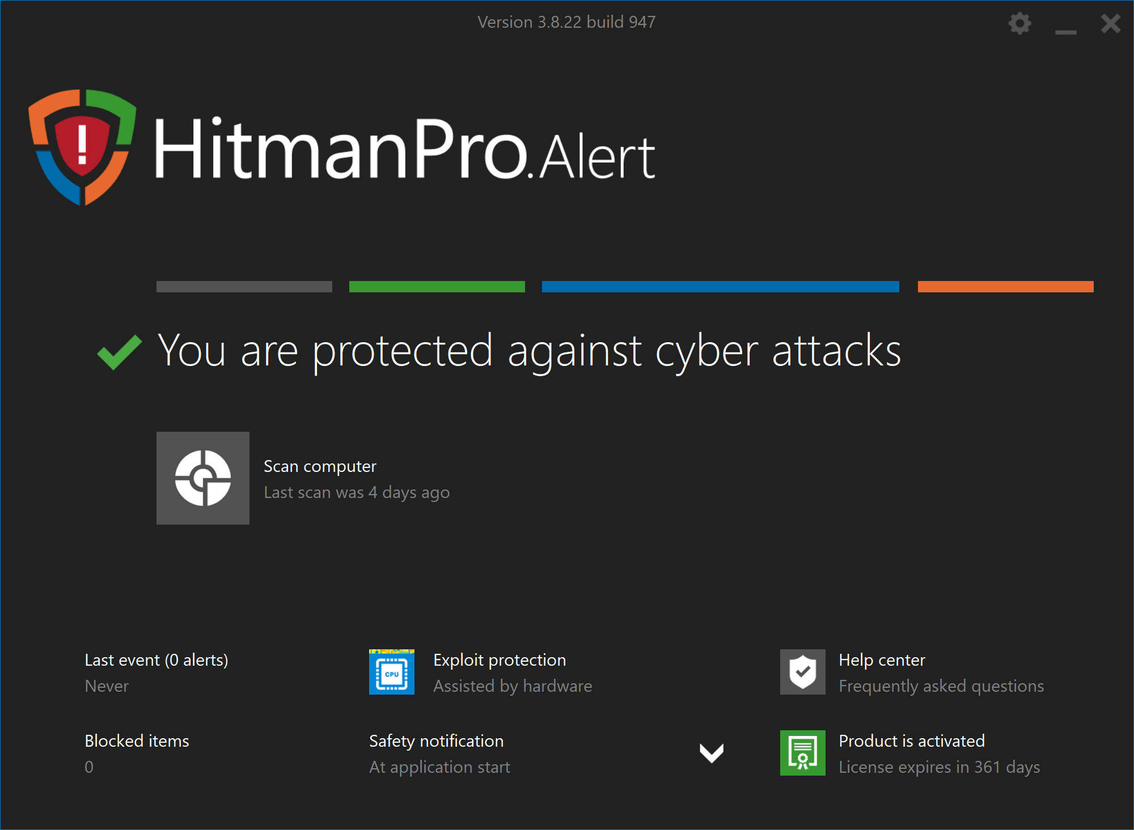
Task: Open Frequently asked questions link
Action: (941, 686)
